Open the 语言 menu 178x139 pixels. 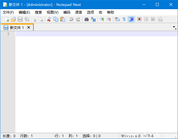click(79, 12)
